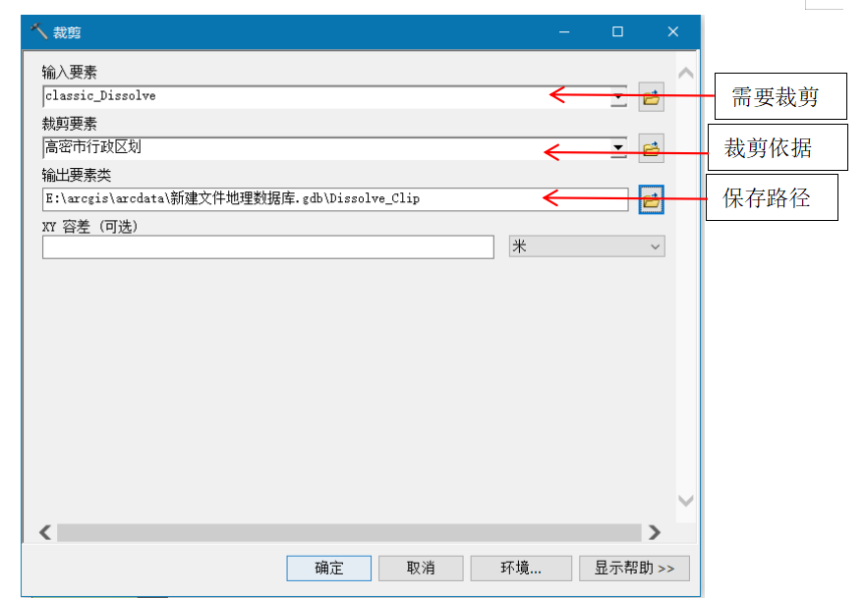Maximize the 裁剪 dialog window
Image resolution: width=865 pixels, height=598 pixels.
[618, 32]
